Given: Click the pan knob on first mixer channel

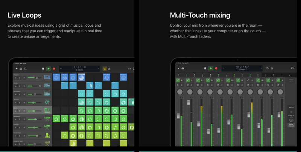Looking at the screenshot, I should (180, 92).
